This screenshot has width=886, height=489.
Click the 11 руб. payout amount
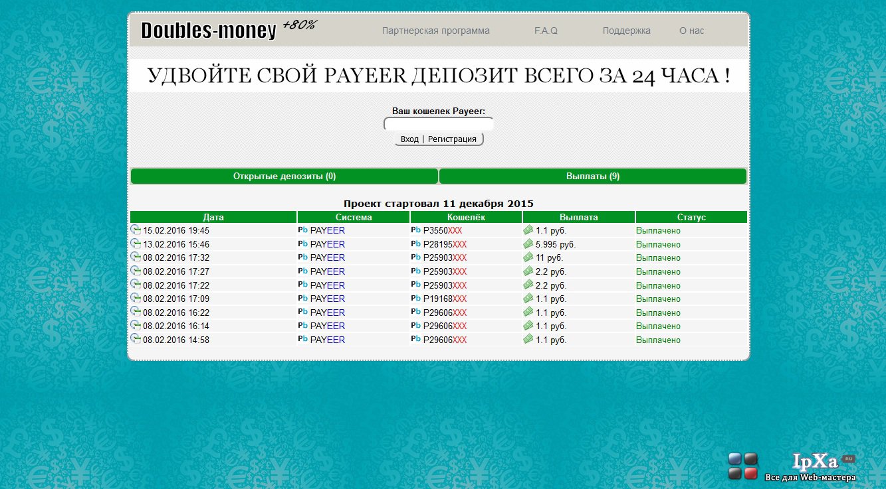coord(549,257)
